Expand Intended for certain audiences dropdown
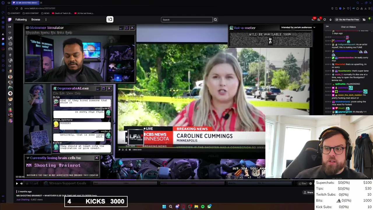 point(298,27)
